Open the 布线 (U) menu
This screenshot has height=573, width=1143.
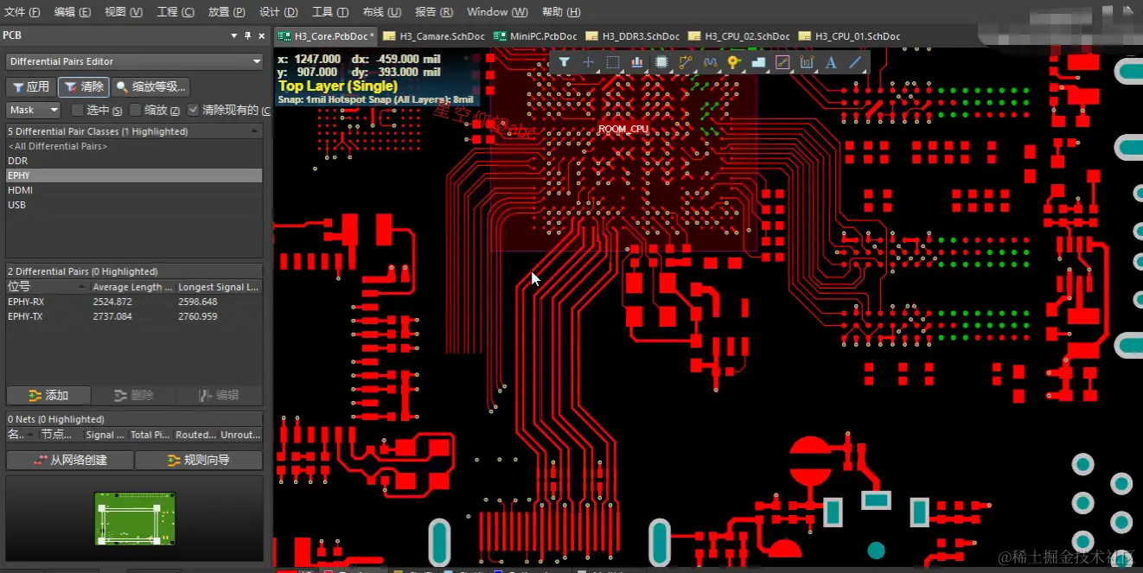(x=381, y=12)
